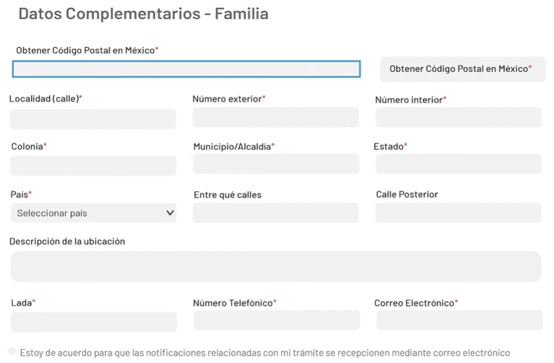Click the Número Telefónico field
Screen dimensions: 554x363
click(276, 320)
